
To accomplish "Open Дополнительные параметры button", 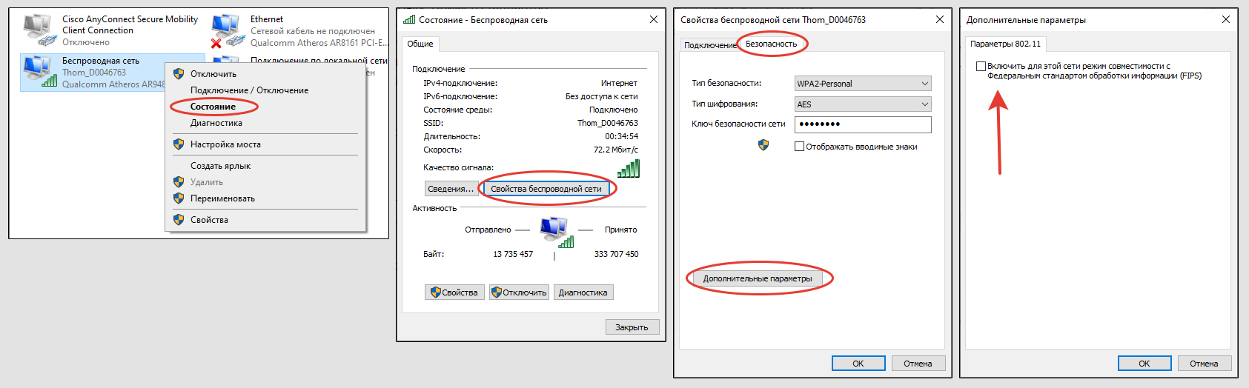I will pyautogui.click(x=758, y=278).
